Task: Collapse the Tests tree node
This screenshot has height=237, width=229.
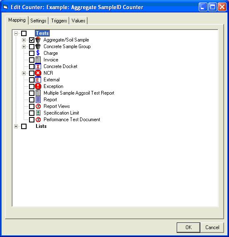Action: pos(16,33)
